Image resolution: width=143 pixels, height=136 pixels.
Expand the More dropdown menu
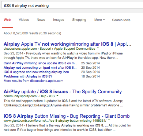[x=99, y=20]
